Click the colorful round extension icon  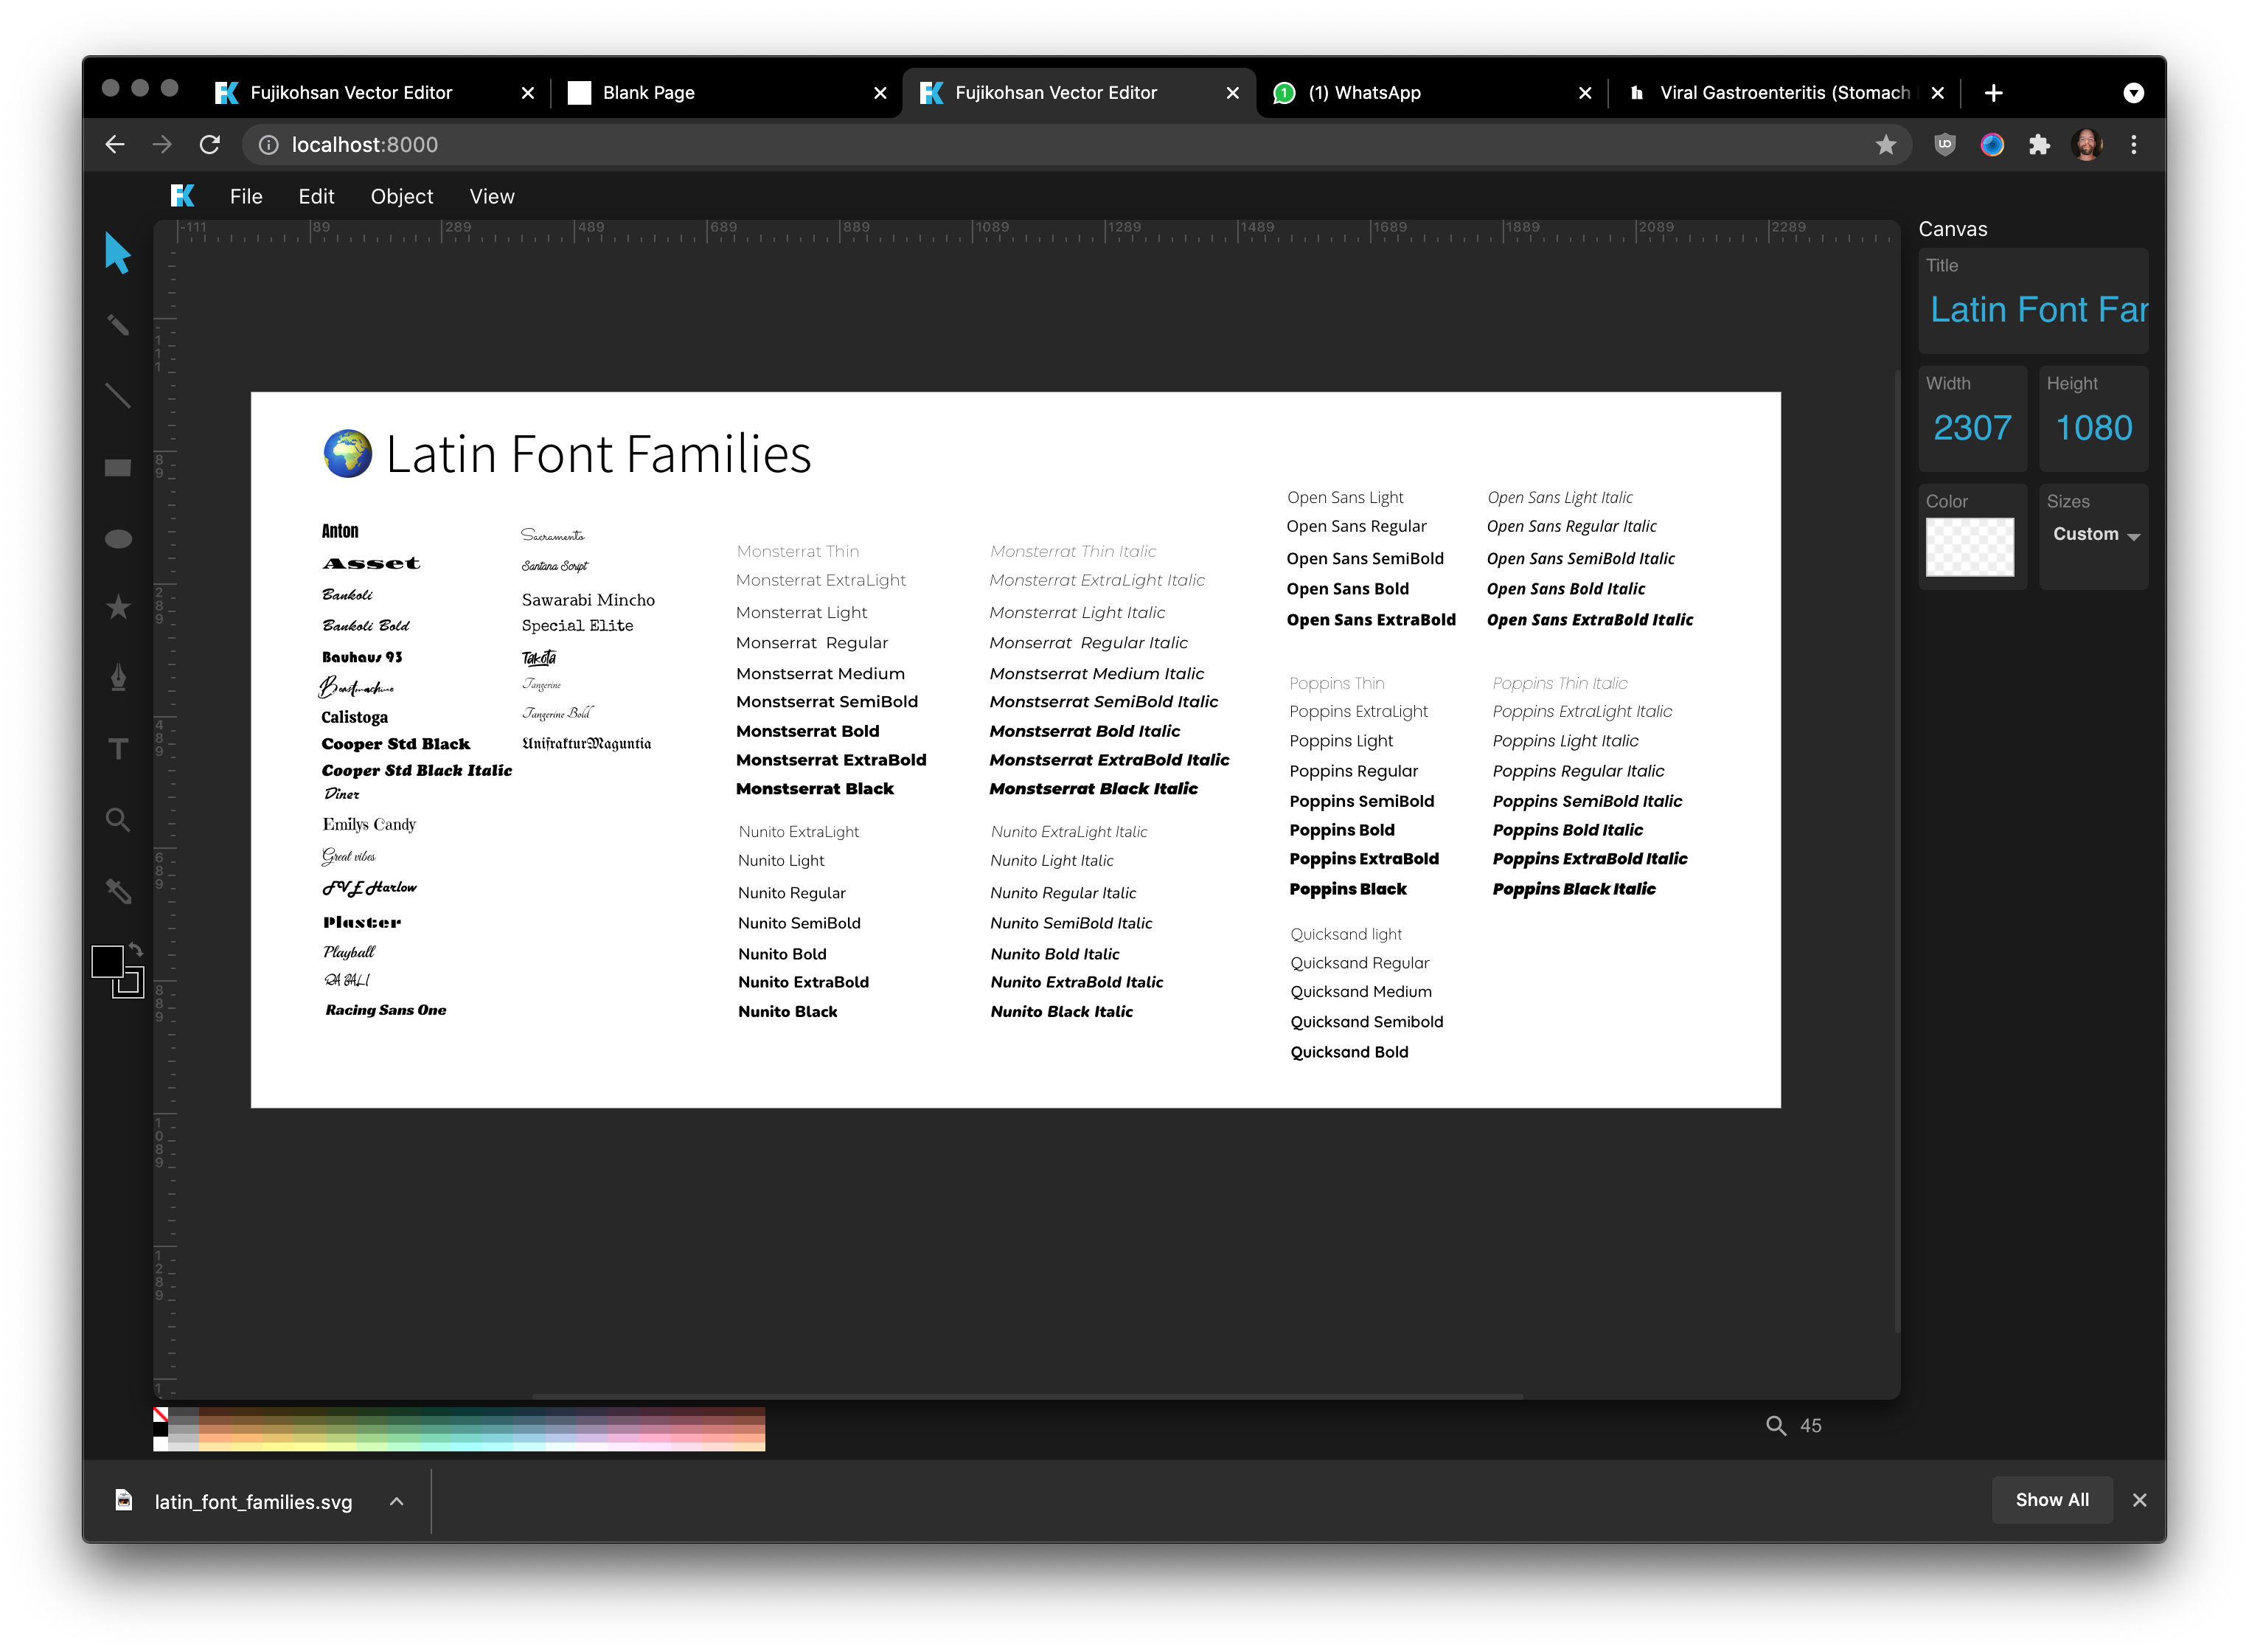1992,145
